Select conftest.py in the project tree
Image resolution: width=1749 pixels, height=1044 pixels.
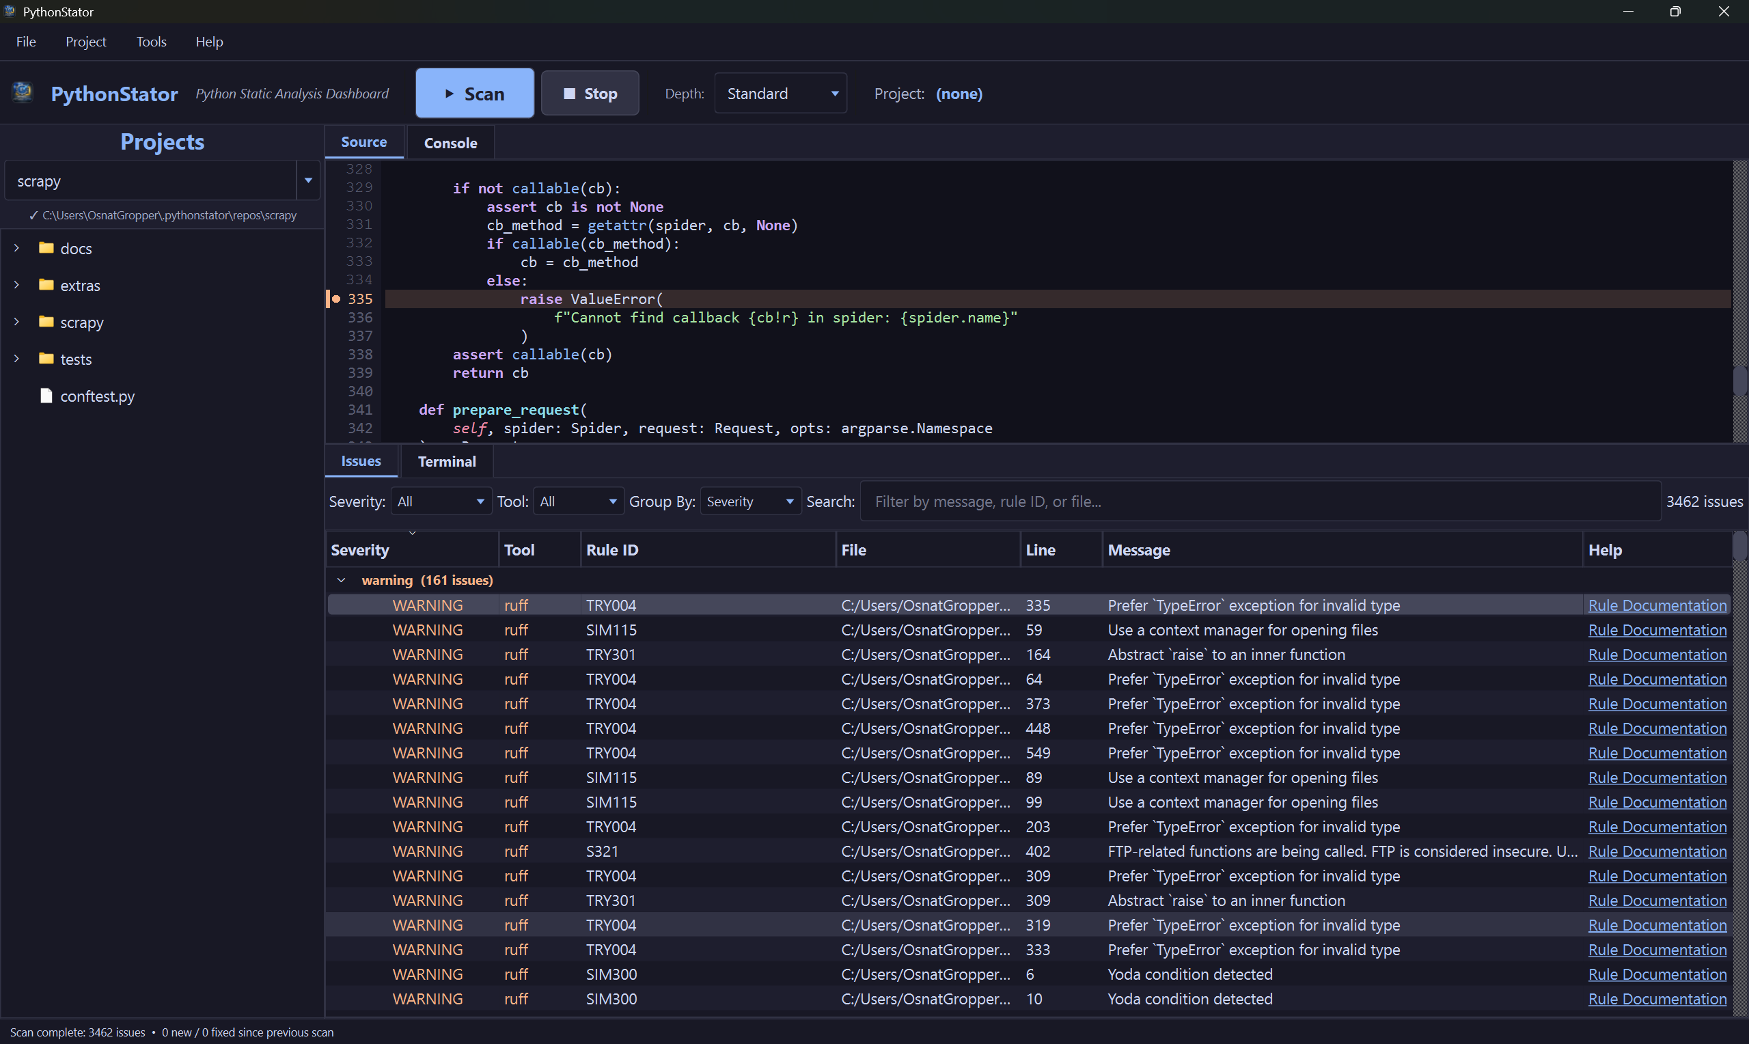97,396
